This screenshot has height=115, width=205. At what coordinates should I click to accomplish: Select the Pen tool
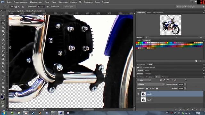click(x=3, y=71)
